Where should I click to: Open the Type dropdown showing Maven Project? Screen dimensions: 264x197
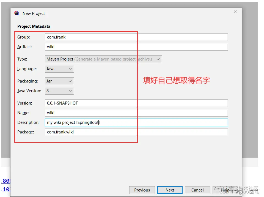tap(103, 59)
